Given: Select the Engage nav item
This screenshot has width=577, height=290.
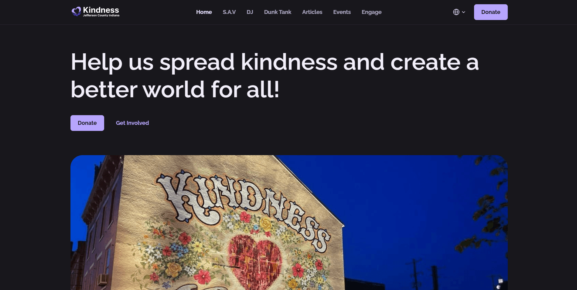Looking at the screenshot, I should pyautogui.click(x=371, y=12).
